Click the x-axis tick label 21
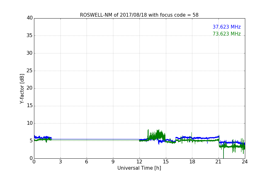The height and width of the screenshot is (181, 272). [218, 162]
